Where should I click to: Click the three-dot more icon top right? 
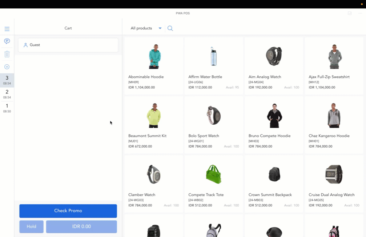pyautogui.click(x=360, y=13)
